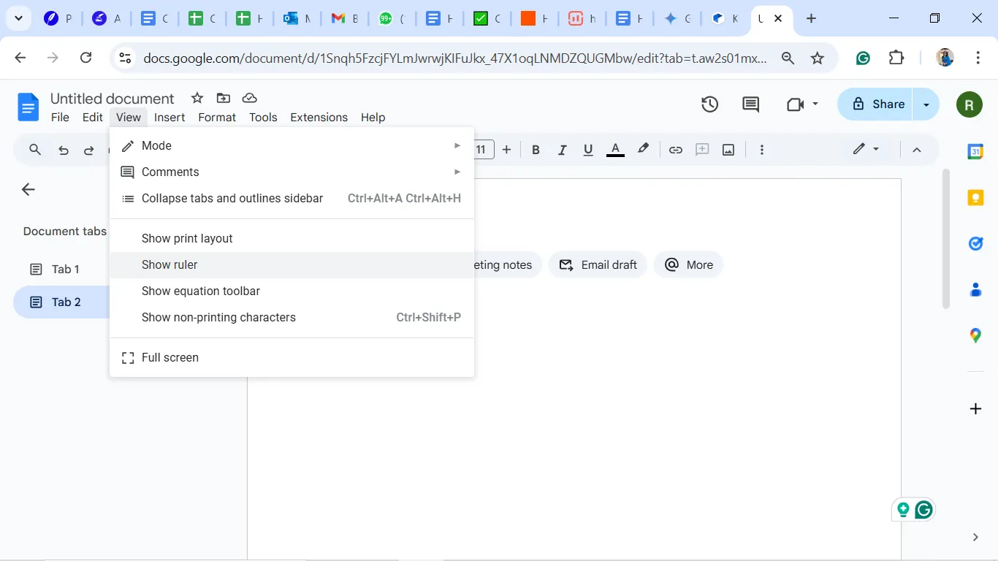Click the Google Docs home icon
Image resolution: width=998 pixels, height=561 pixels.
coord(28,107)
